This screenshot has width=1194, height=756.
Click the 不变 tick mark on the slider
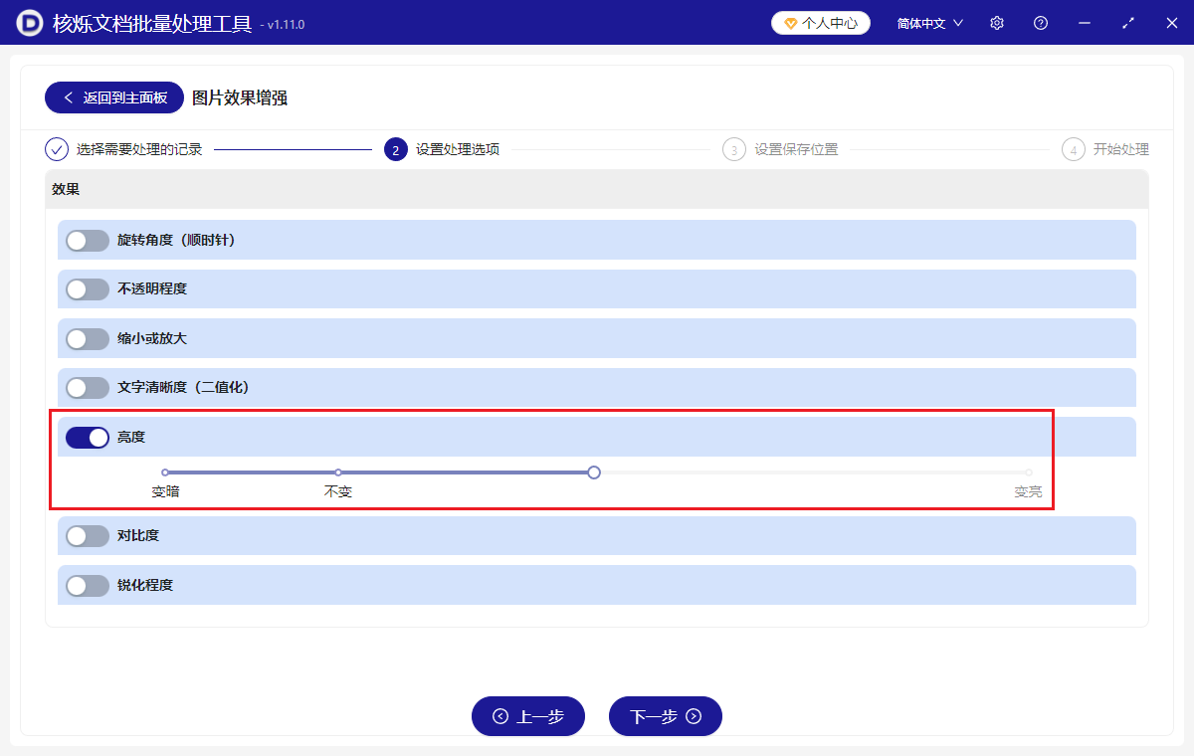tap(338, 472)
